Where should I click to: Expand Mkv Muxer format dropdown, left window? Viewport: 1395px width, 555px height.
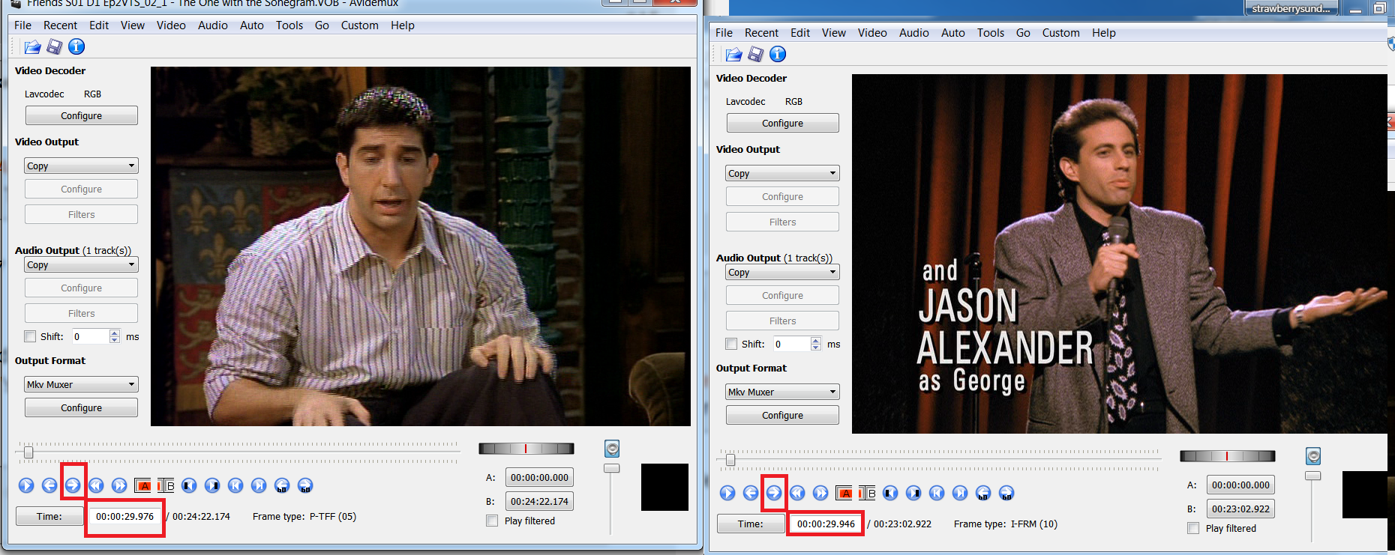tap(81, 384)
